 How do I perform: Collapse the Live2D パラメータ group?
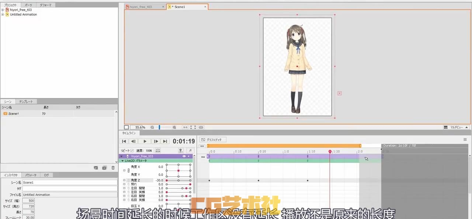(123, 161)
